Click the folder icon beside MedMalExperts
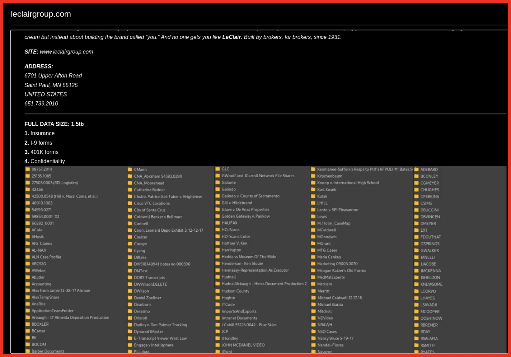Image resolution: width=511 pixels, height=357 pixels. (x=313, y=277)
